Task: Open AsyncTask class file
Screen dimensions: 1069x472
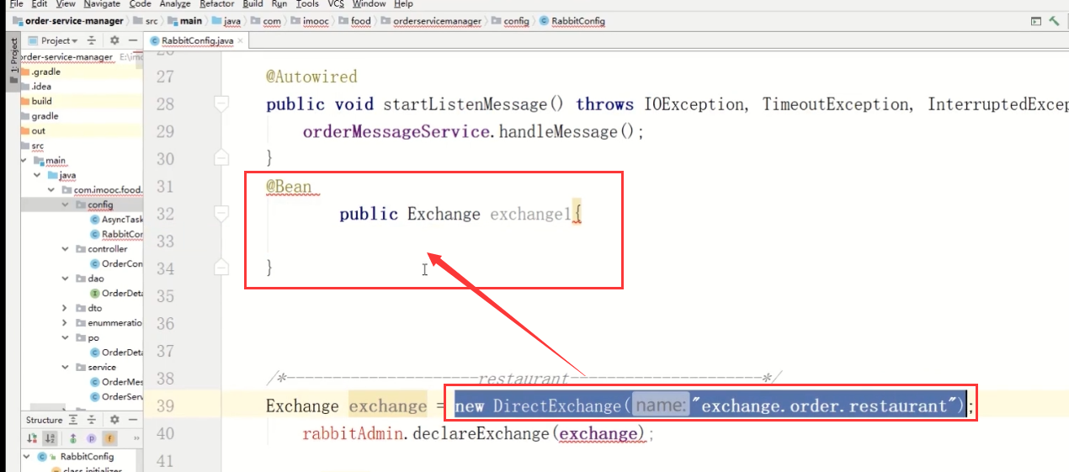Action: pos(116,220)
